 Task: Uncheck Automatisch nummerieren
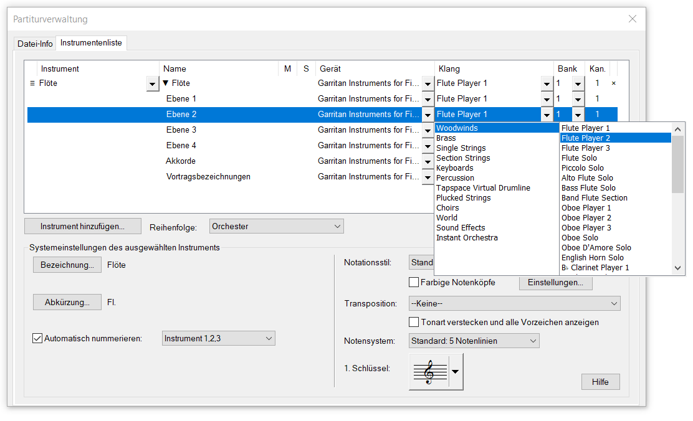click(37, 338)
